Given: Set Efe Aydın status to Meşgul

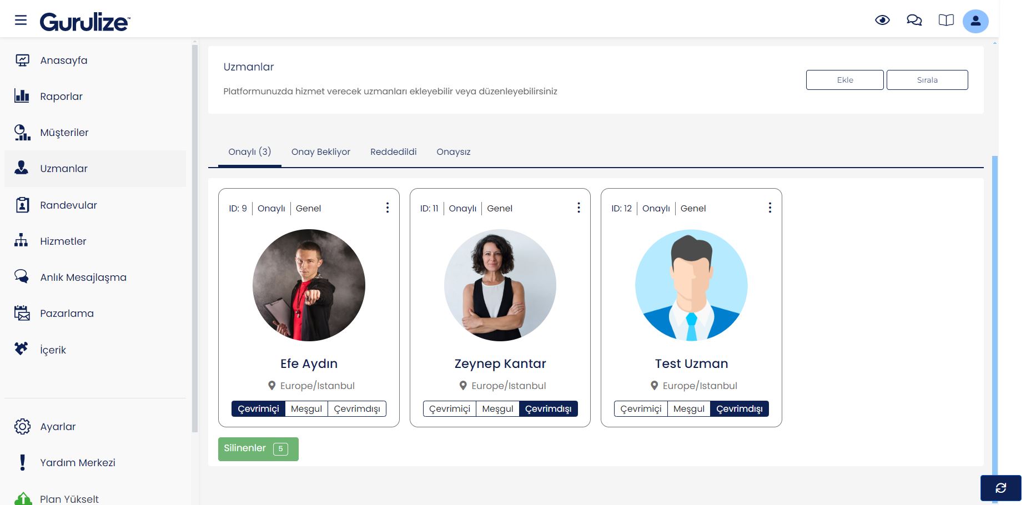Looking at the screenshot, I should [306, 409].
